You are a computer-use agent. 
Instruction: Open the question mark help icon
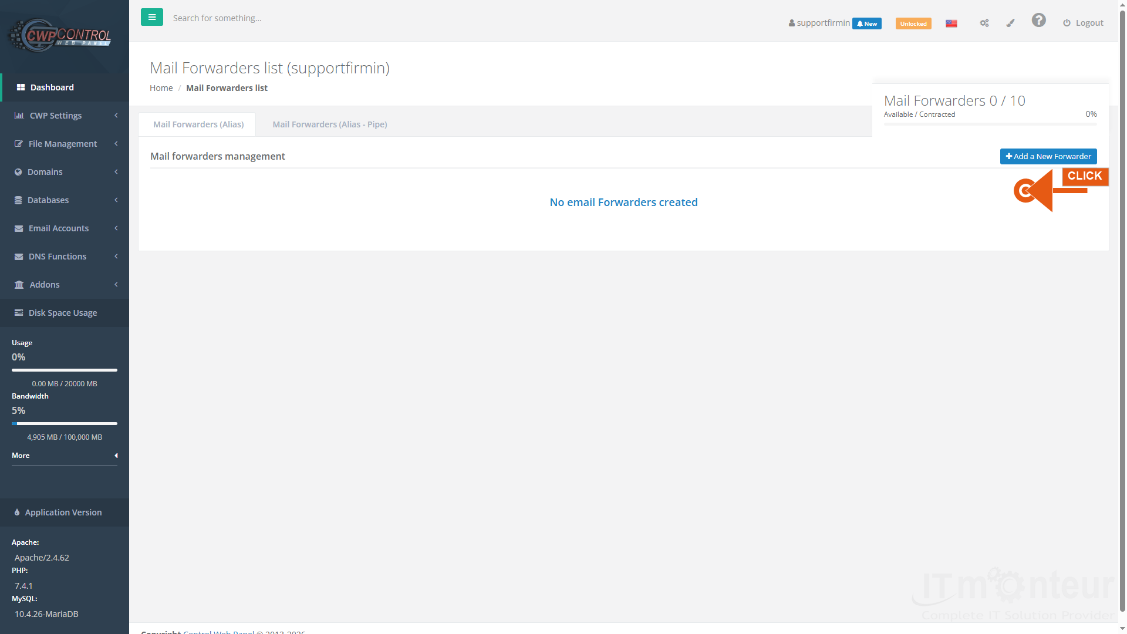pos(1039,21)
